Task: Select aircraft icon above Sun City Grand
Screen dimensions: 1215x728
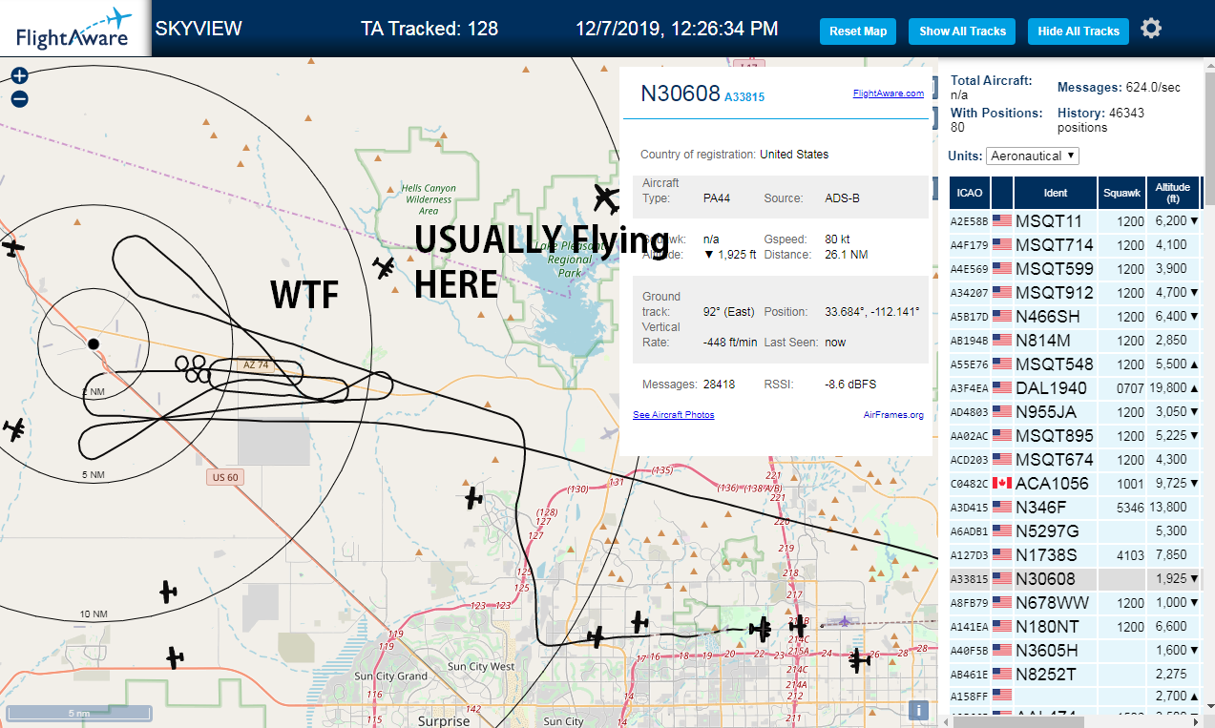Action: [x=175, y=657]
